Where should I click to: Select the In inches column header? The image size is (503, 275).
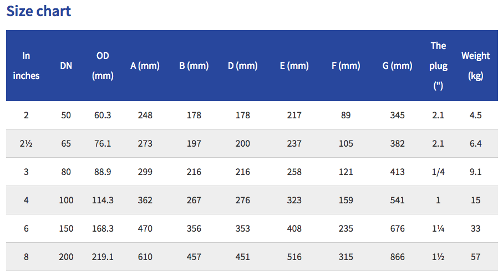click(x=26, y=66)
